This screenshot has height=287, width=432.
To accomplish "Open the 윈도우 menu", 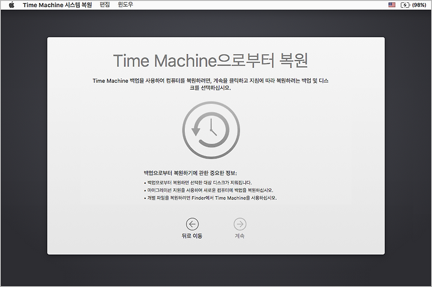I will coord(125,5).
